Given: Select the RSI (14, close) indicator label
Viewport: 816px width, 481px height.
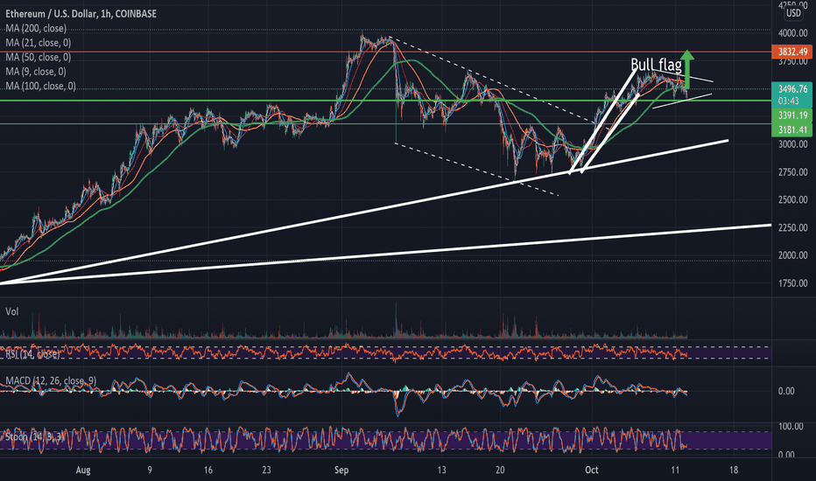Looking at the screenshot, I should coord(32,354).
